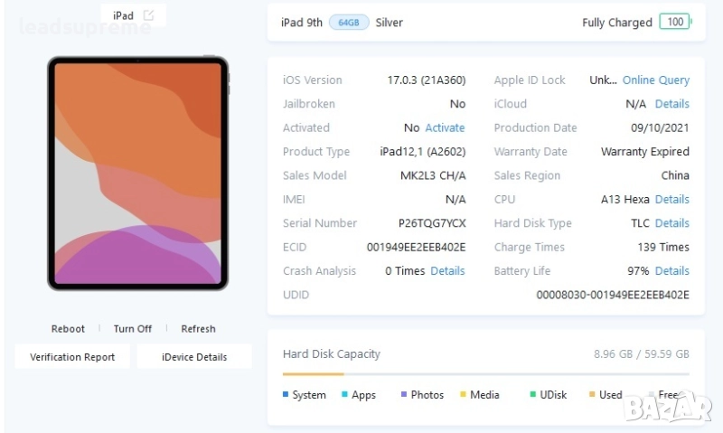
Task: Open the Verification Report
Action: pos(72,357)
